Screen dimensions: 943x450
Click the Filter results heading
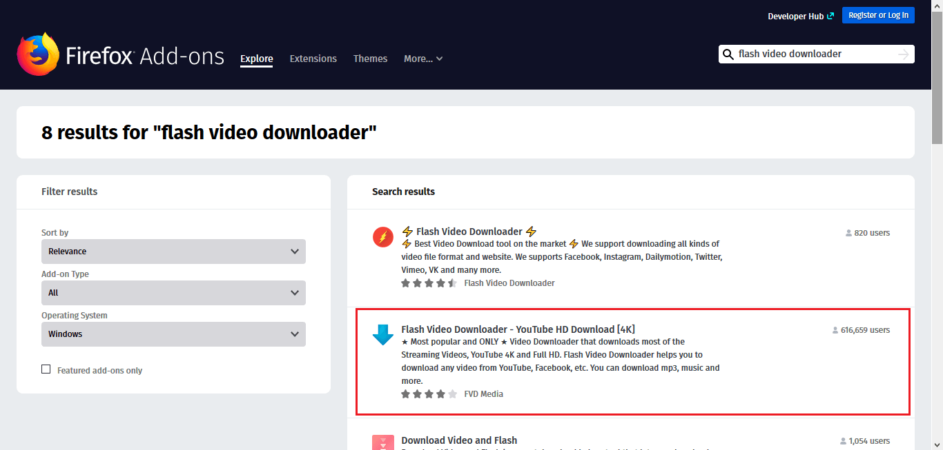[69, 192]
